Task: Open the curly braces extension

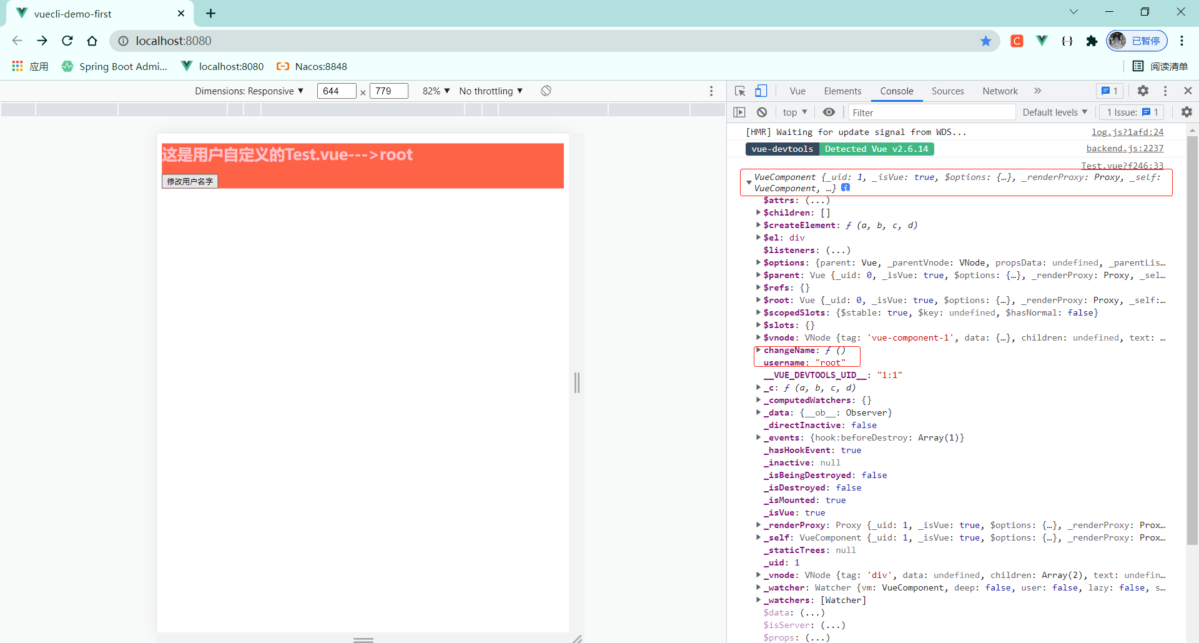Action: coord(1067,41)
